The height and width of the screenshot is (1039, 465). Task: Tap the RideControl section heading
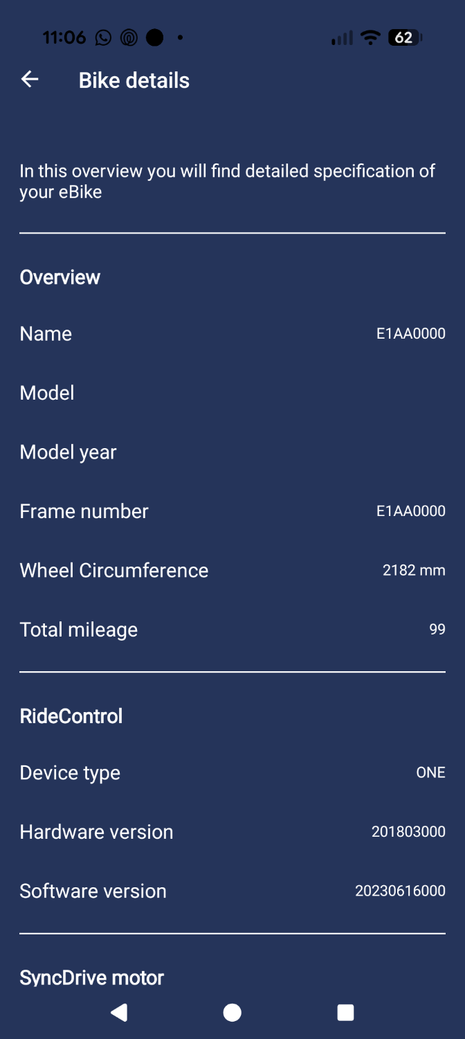click(x=71, y=716)
